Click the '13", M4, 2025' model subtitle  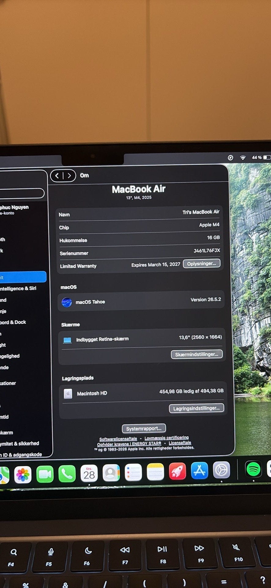[139, 198]
